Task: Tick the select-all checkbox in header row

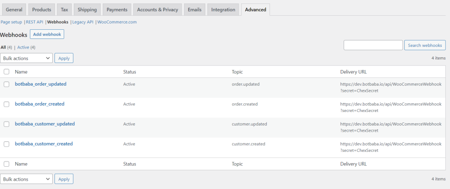Action: tap(7, 72)
